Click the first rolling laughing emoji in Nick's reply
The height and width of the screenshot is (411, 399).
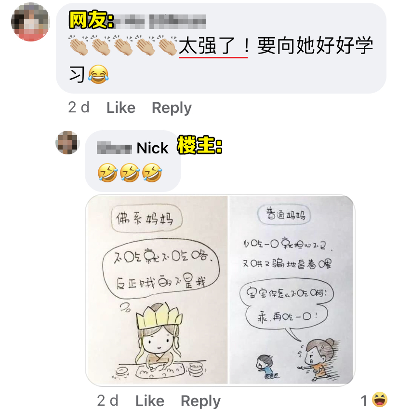pos(107,173)
